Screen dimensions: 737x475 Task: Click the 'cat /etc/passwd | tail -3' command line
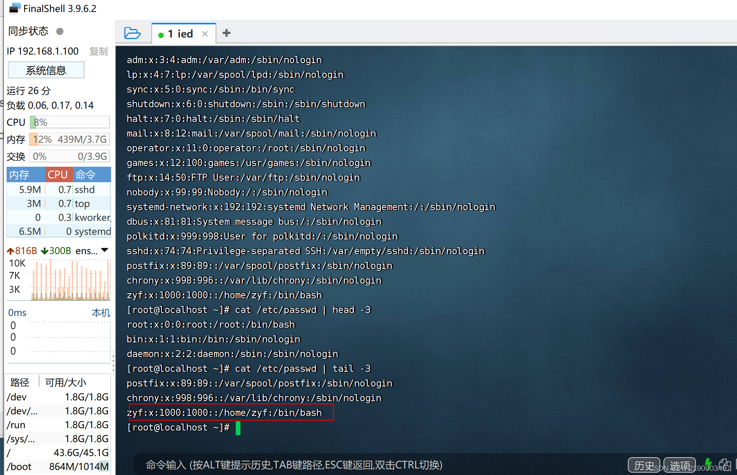249,369
